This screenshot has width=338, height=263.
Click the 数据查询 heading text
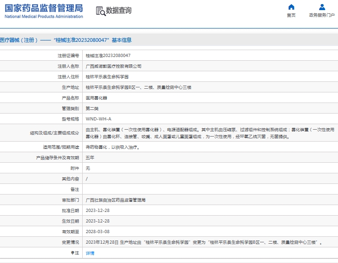point(118,10)
